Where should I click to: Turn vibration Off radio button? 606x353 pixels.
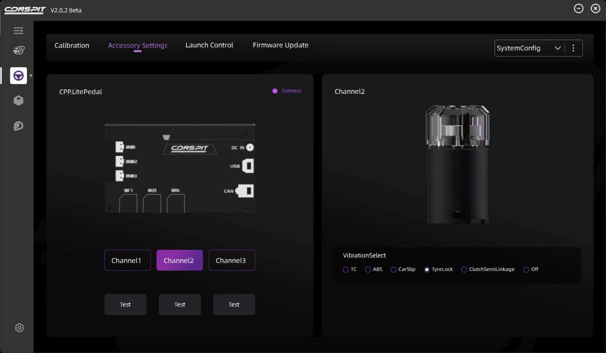point(526,269)
